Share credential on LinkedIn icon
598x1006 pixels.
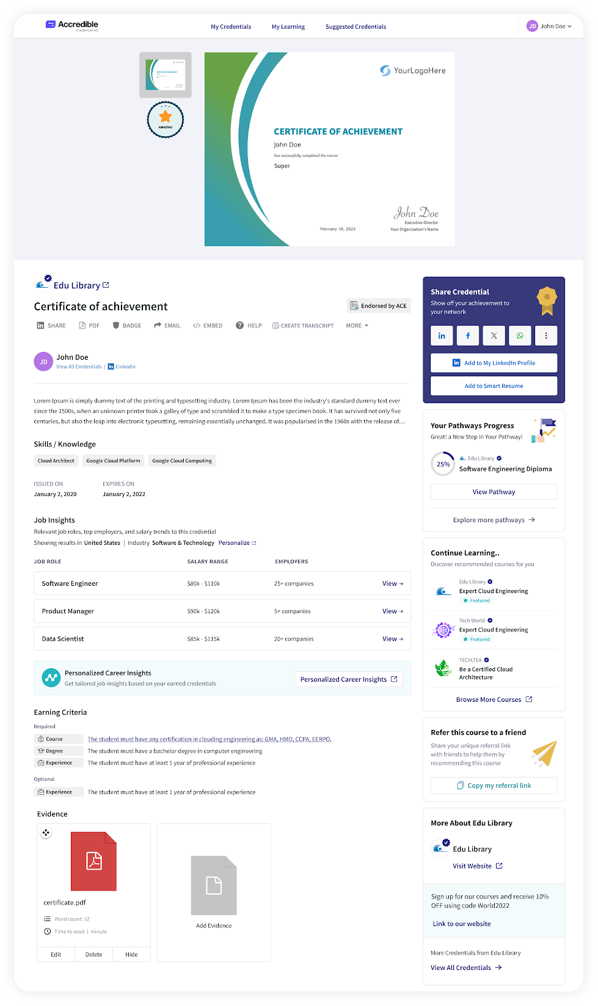click(x=442, y=335)
